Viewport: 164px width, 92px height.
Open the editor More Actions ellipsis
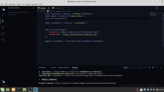(x=161, y=8)
